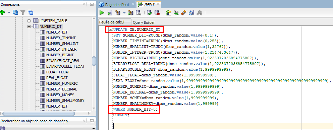
Task: Select the Feuille de calcul tab
Action: pos(115,22)
